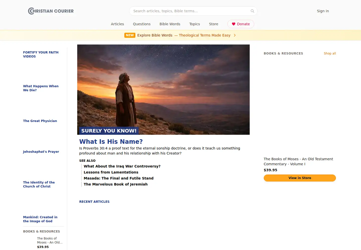Click the search magnifier icon
Screen dimensions: 361x250
click(x=252, y=11)
